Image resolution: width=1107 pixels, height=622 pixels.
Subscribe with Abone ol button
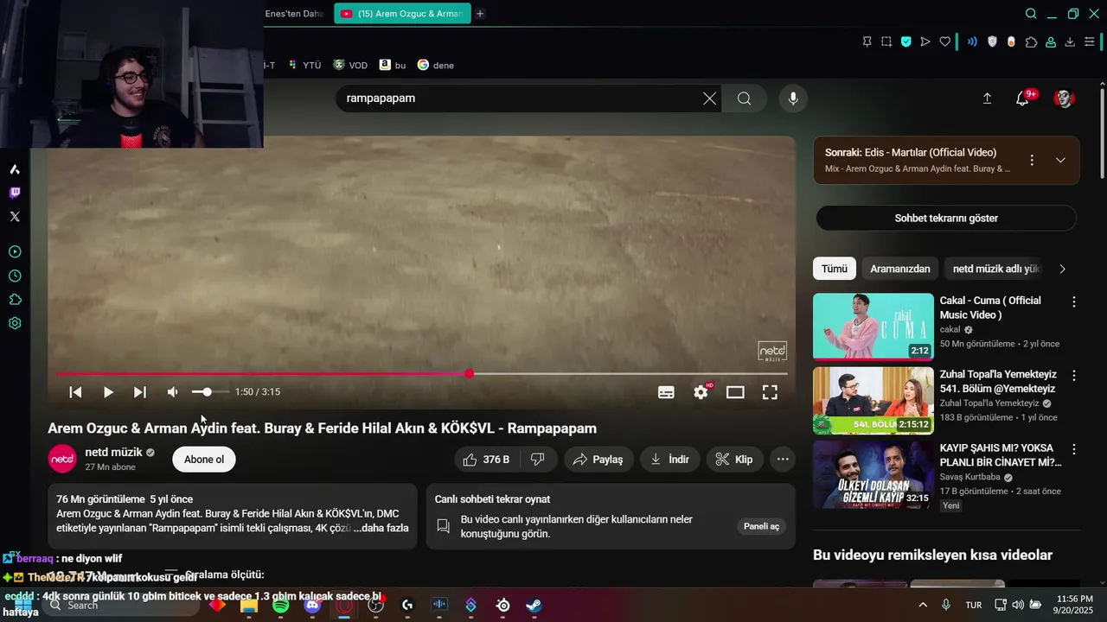tap(204, 460)
